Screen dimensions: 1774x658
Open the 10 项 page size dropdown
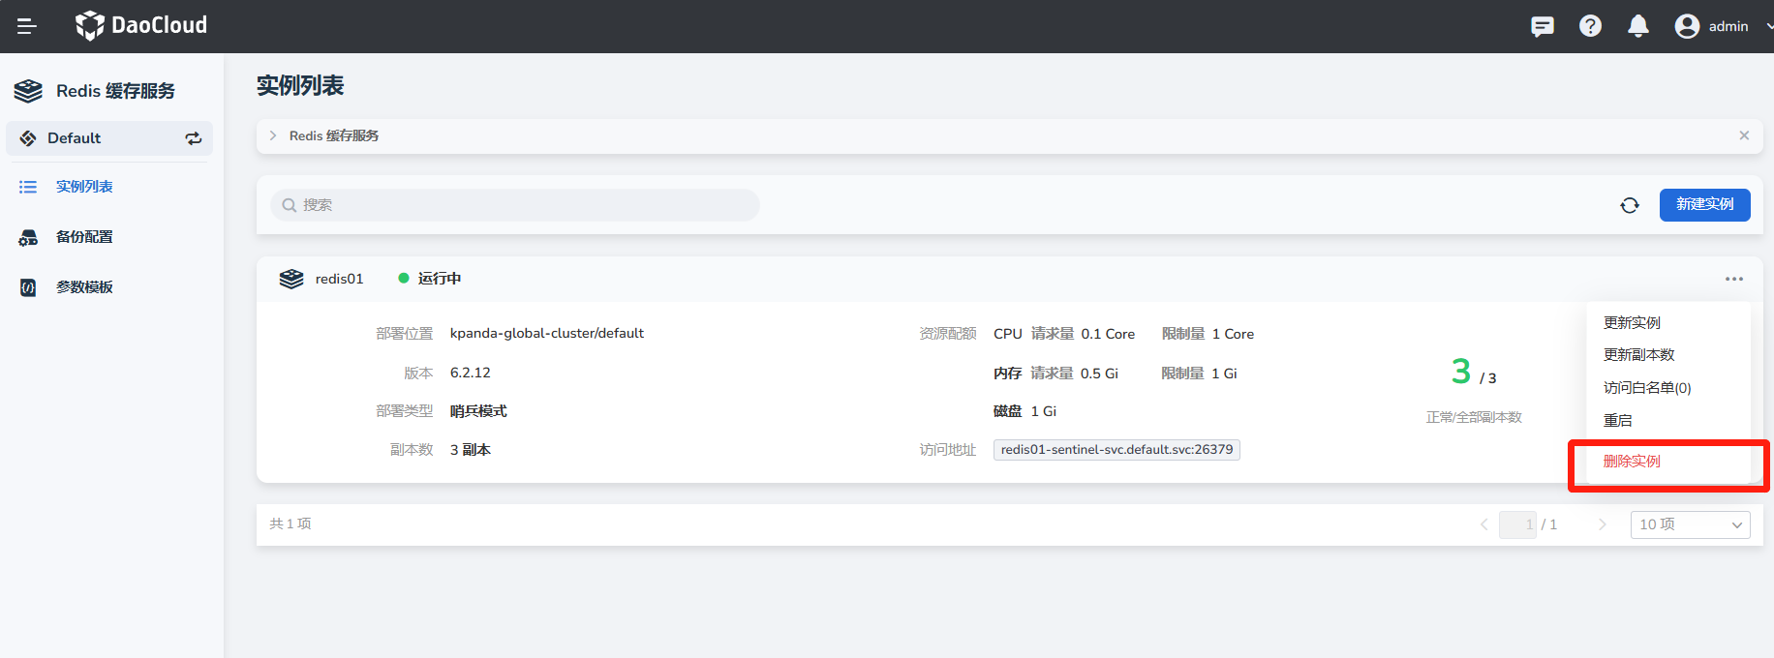point(1690,524)
